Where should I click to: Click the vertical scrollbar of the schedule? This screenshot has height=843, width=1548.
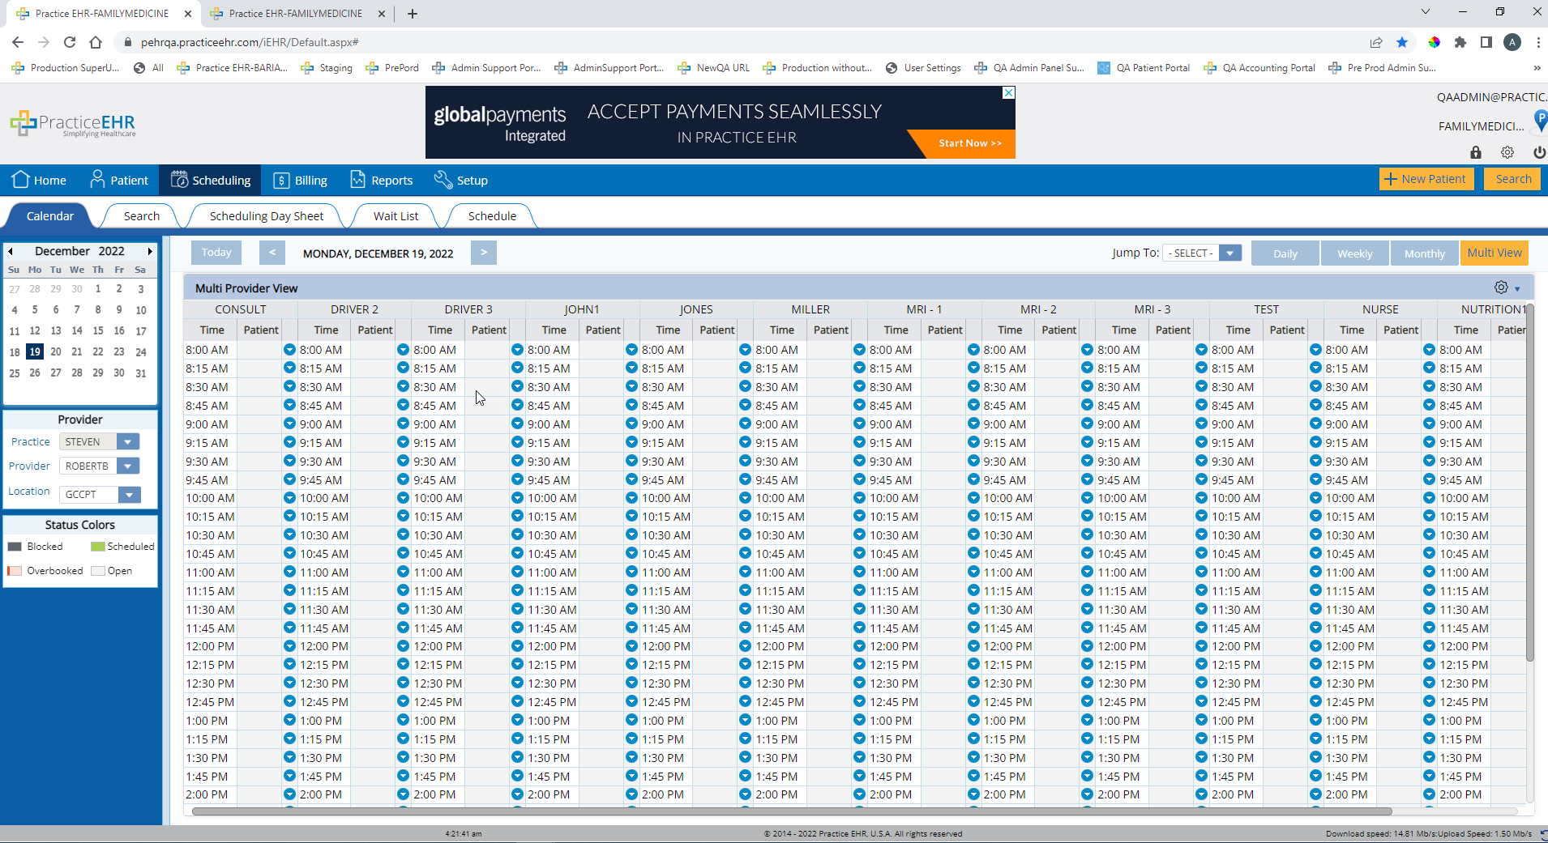pyautogui.click(x=1529, y=483)
